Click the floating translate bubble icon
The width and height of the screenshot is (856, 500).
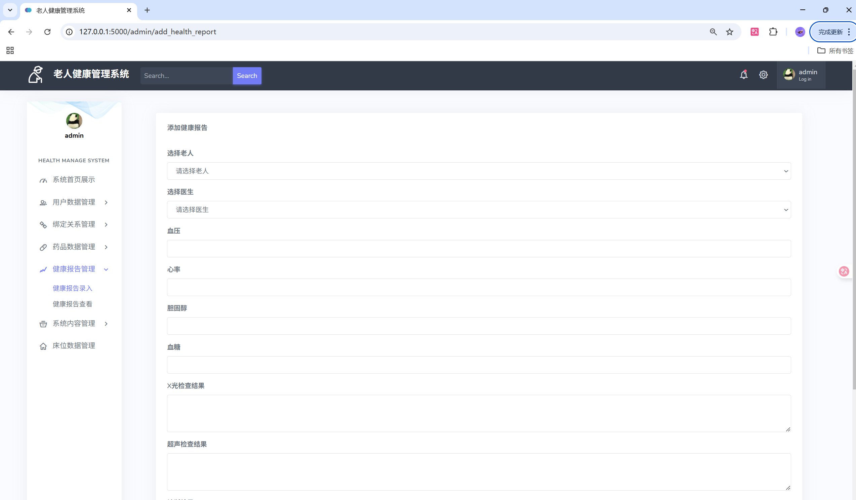pos(844,271)
